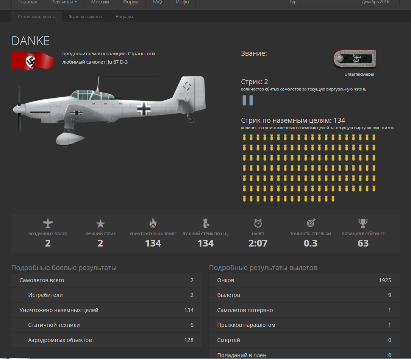Image resolution: width=411 pixels, height=359 pixels.
Task: Click the trophy icon above Позиция в рейтинге
Action: tap(363, 223)
